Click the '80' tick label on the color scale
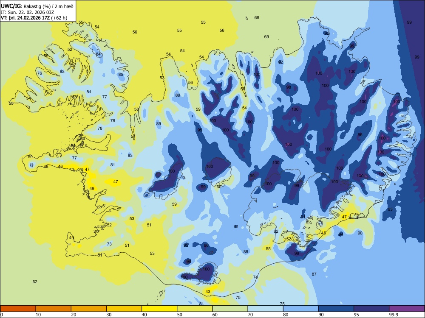This screenshot has width=425, height=318. tap(286, 315)
